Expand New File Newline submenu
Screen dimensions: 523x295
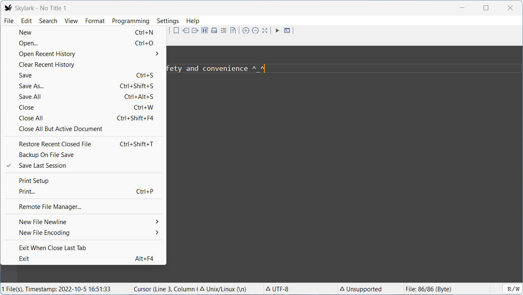pyautogui.click(x=83, y=222)
